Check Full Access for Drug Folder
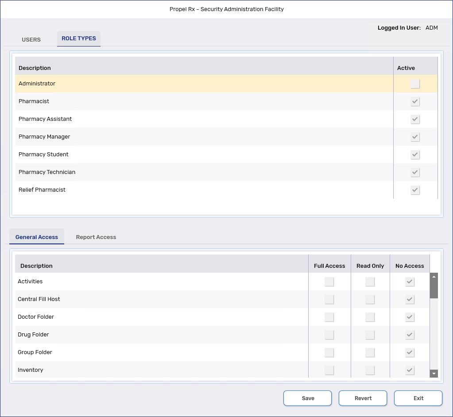 click(x=329, y=335)
